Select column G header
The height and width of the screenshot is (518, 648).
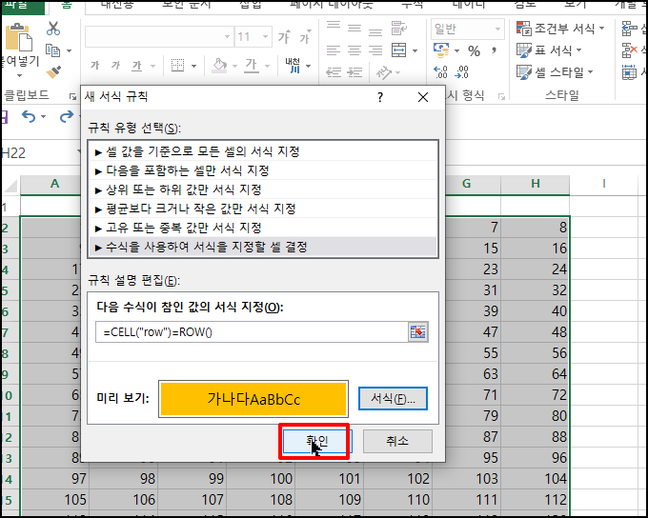(x=467, y=184)
